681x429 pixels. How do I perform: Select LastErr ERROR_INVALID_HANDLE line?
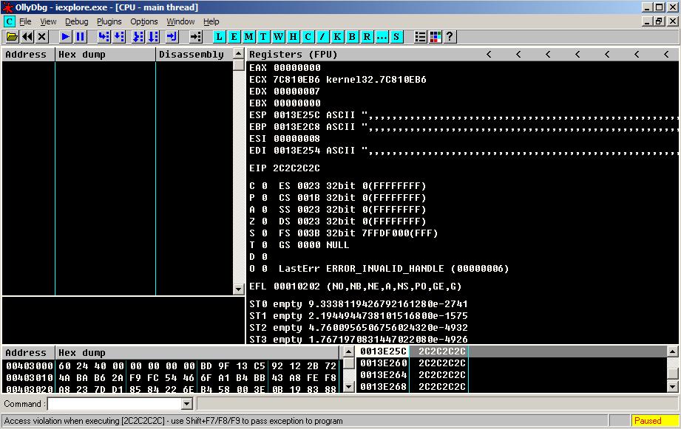click(393, 269)
